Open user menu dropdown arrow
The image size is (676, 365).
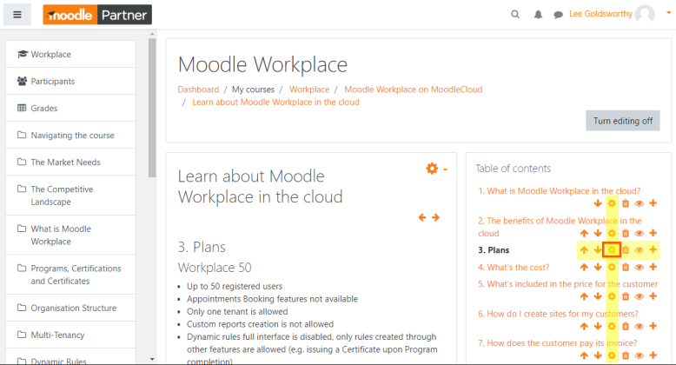tap(669, 13)
